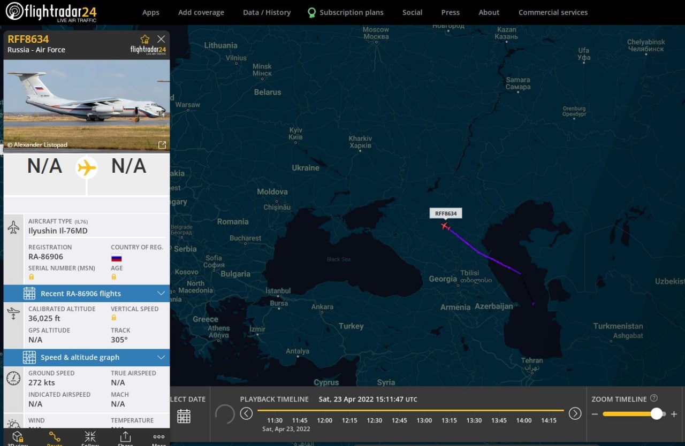The image size is (685, 446).
Task: Click the yellow airplane route icon
Action: pyautogui.click(x=87, y=168)
